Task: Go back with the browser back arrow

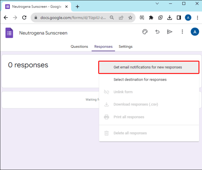Action: tap(6, 17)
